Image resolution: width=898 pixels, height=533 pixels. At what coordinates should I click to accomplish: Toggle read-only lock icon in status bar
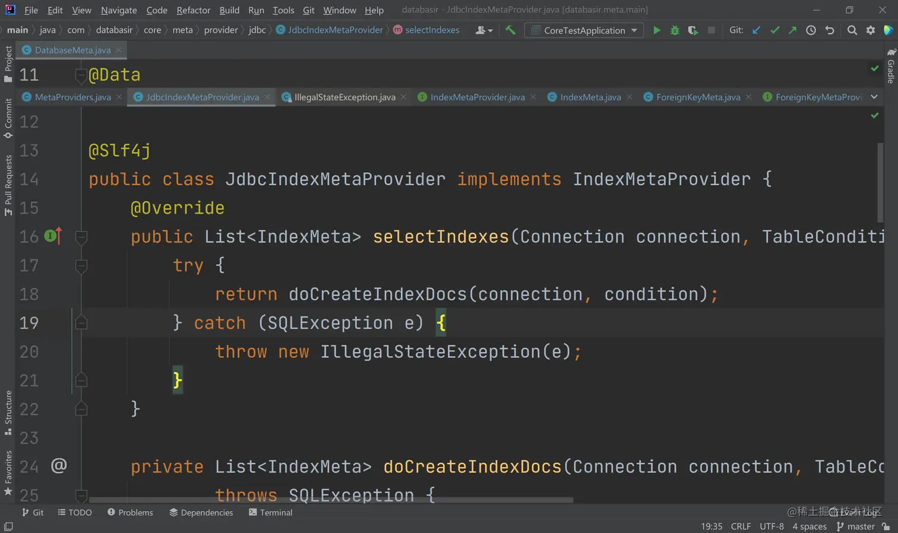click(886, 526)
